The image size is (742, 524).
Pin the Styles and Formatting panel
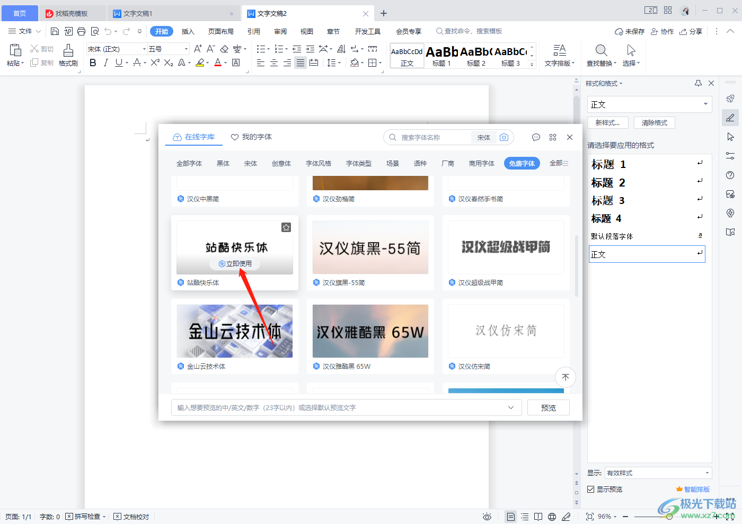(x=698, y=83)
